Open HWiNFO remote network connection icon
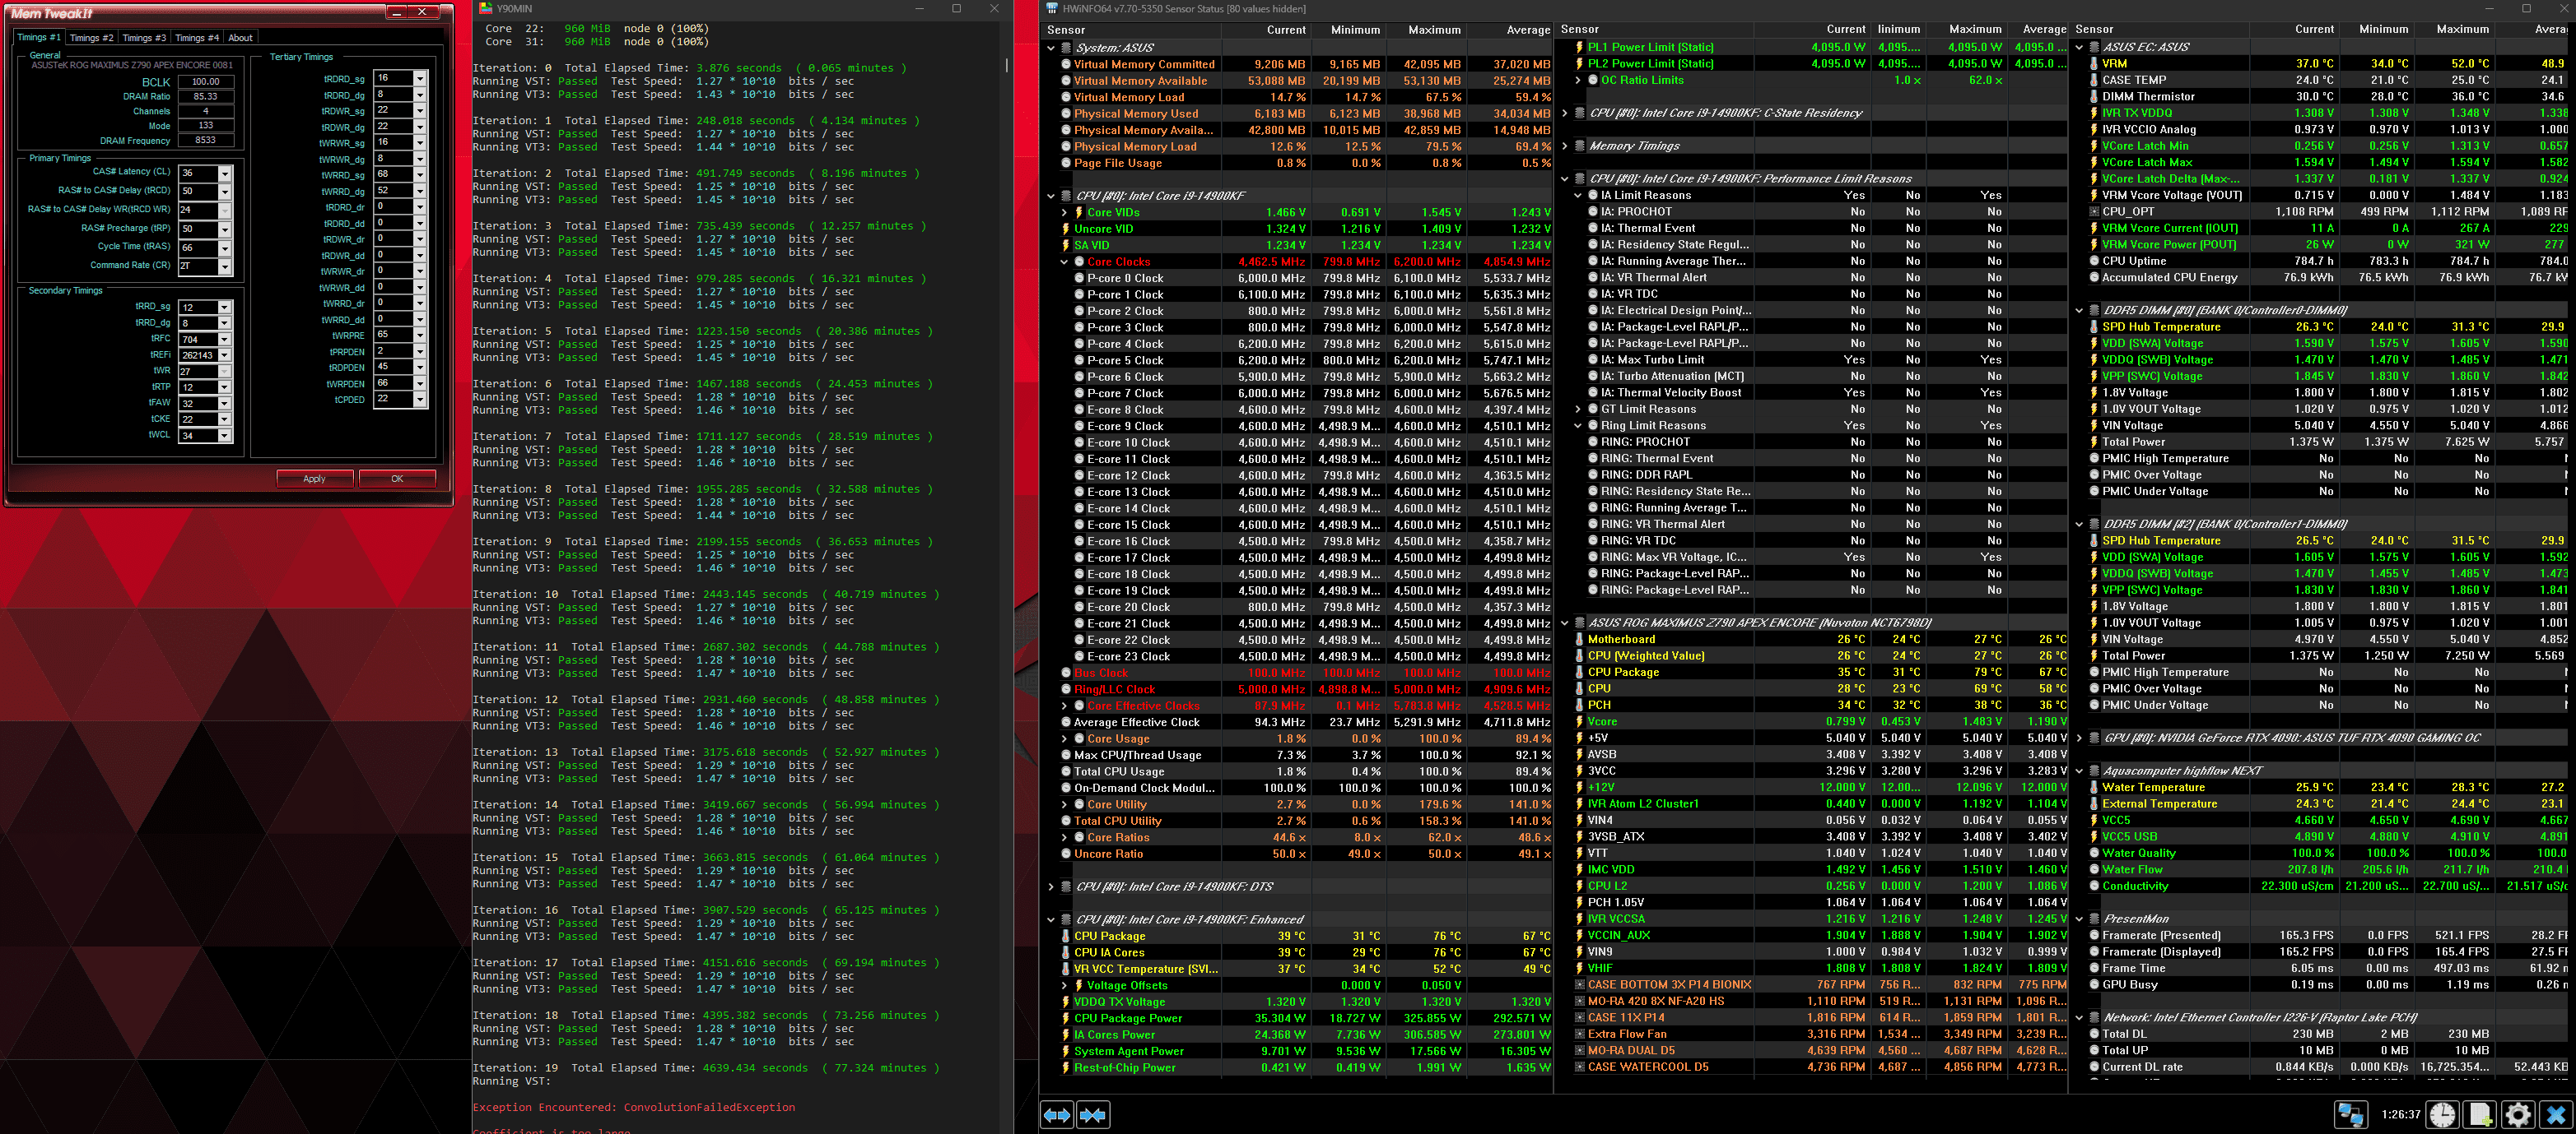Screen dimensions: 2576x1134 pos(2350,1114)
